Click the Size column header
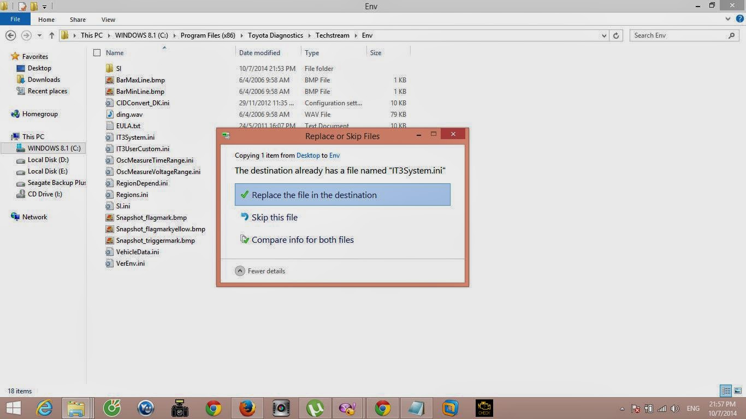Image resolution: width=746 pixels, height=419 pixels. 376,53
